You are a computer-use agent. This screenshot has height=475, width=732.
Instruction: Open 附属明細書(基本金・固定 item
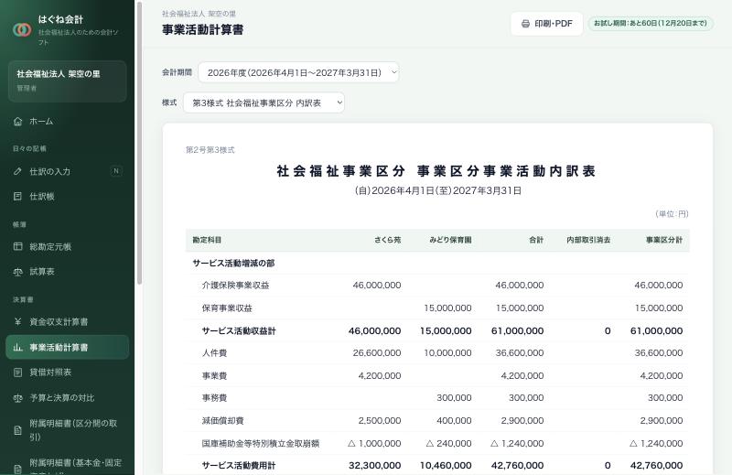coord(67,464)
